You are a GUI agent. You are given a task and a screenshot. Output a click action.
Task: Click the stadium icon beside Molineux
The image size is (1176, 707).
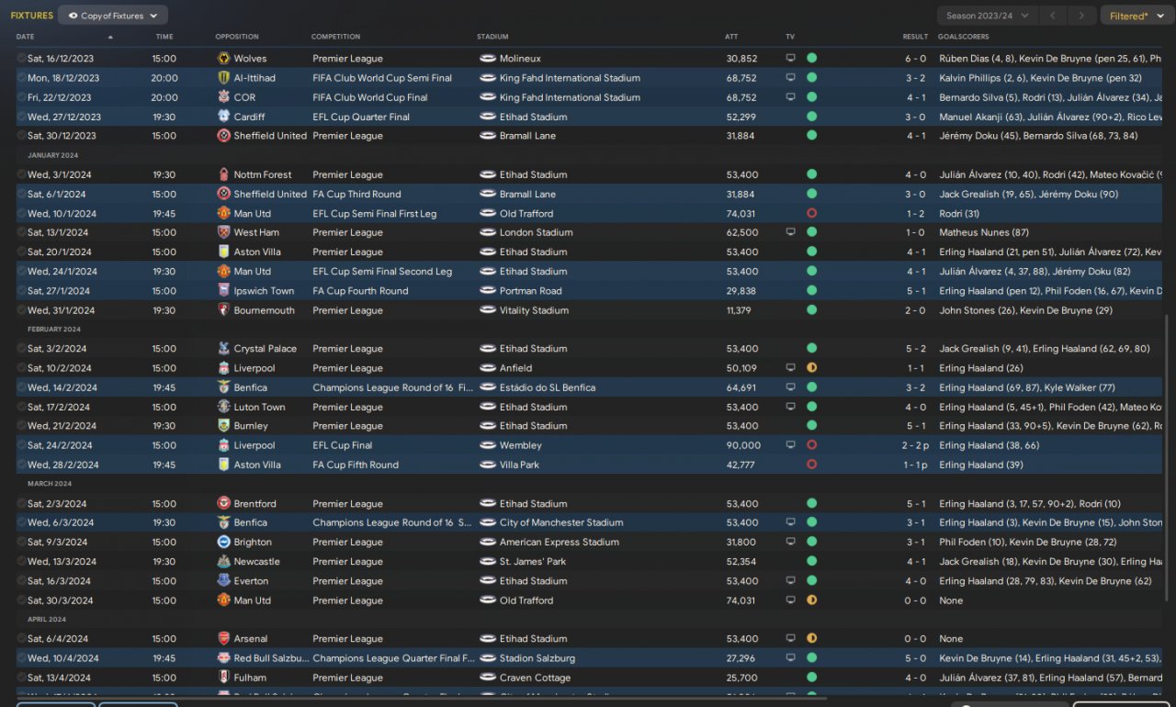tap(488, 59)
